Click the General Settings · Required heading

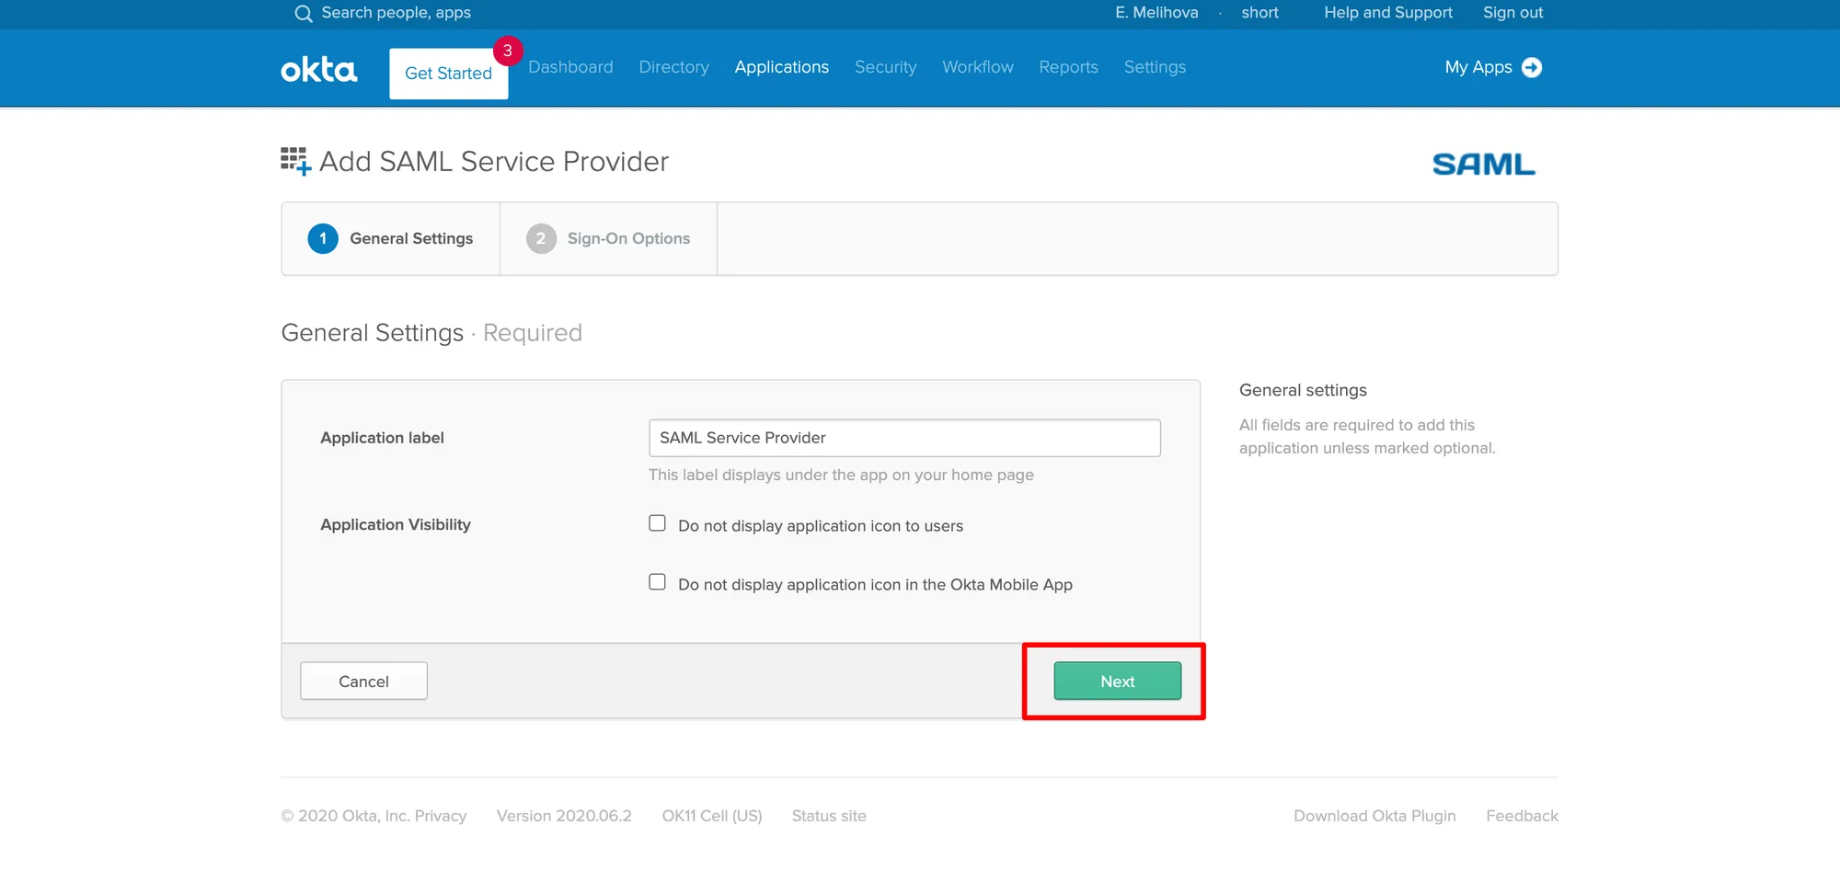point(431,333)
